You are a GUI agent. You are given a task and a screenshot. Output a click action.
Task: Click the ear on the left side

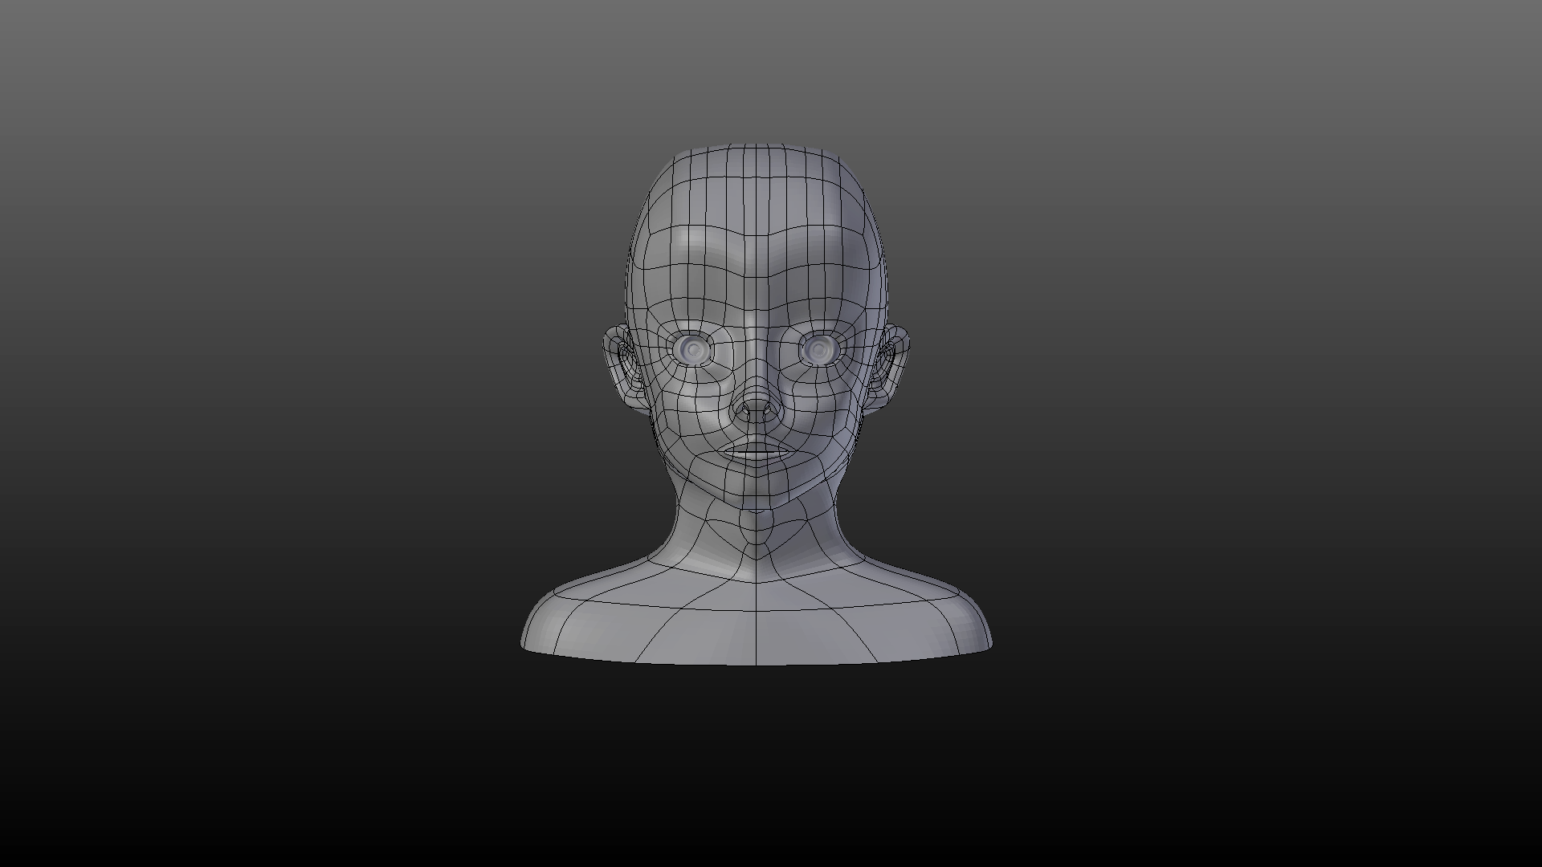(x=621, y=365)
